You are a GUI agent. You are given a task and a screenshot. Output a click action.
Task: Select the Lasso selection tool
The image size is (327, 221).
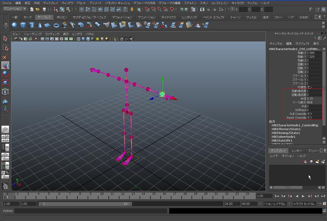(x=5, y=48)
